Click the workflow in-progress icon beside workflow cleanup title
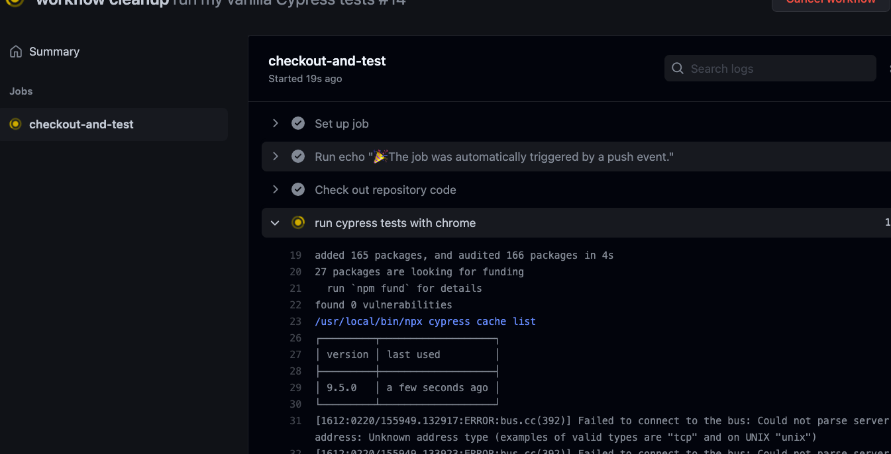Screen dimensions: 891x454 [15, 2]
